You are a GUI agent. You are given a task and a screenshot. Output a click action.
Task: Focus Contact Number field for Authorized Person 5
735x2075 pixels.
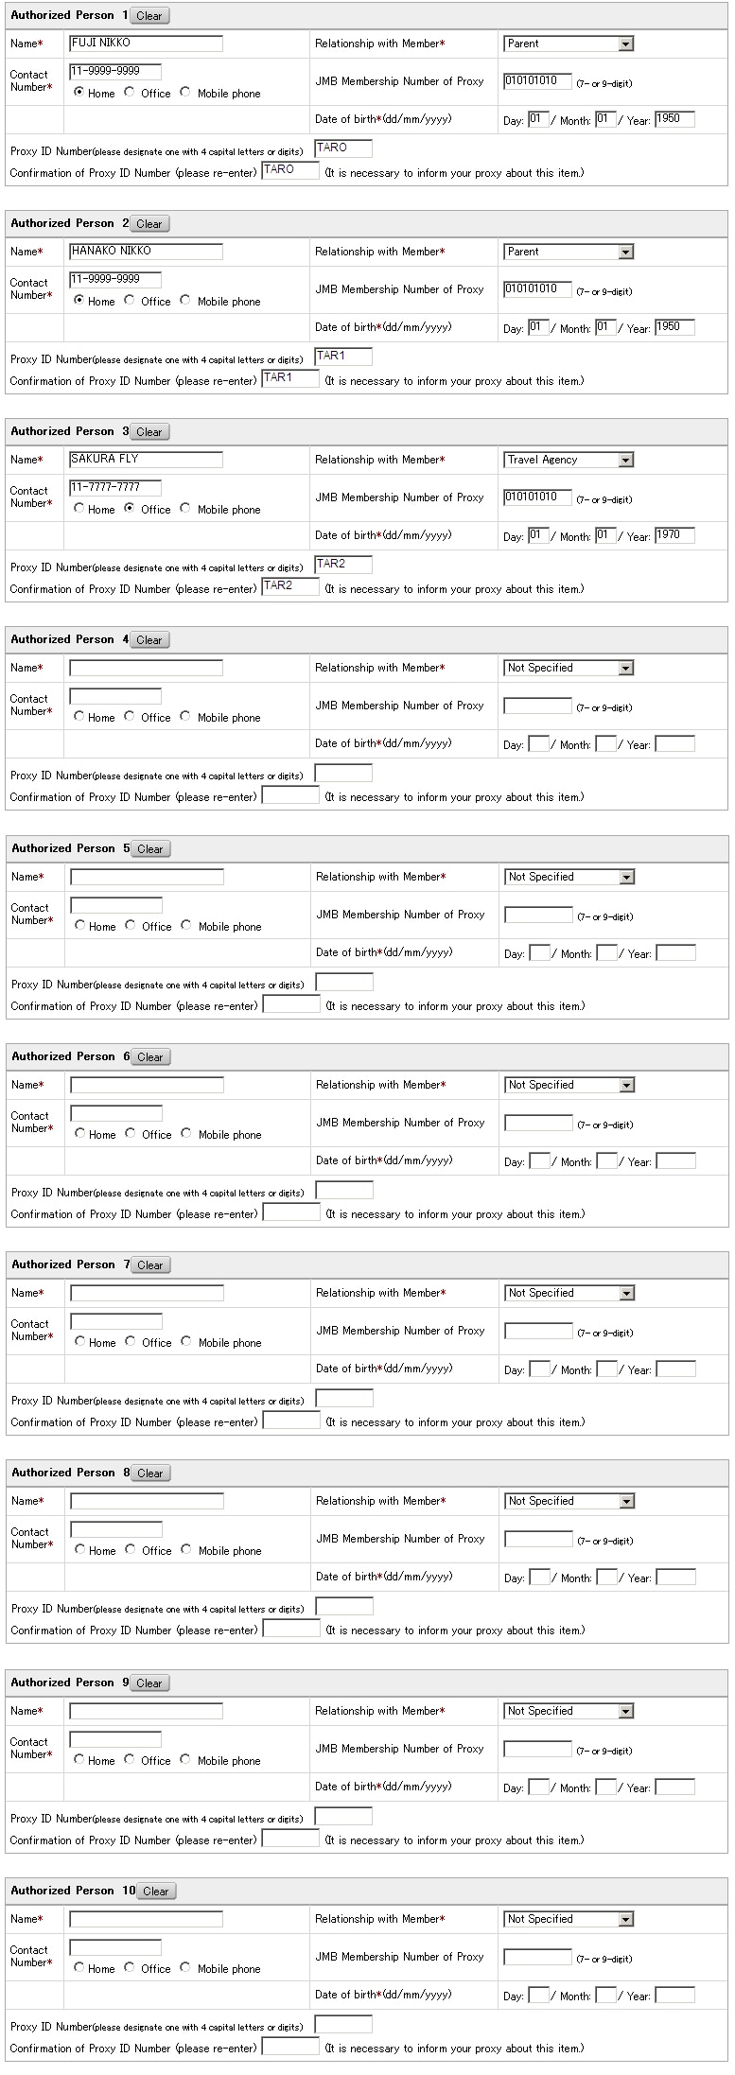116,906
